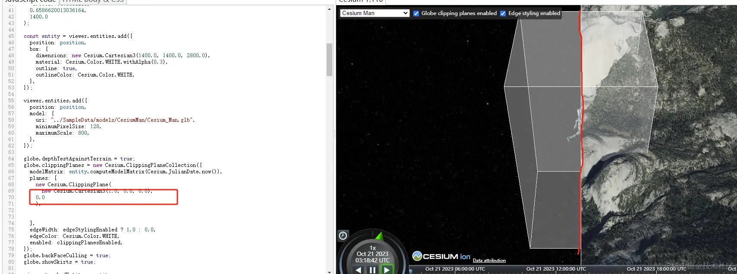Switch to the HTML body & CSS tab
The width and height of the screenshot is (737, 274).
pyautogui.click(x=93, y=1)
